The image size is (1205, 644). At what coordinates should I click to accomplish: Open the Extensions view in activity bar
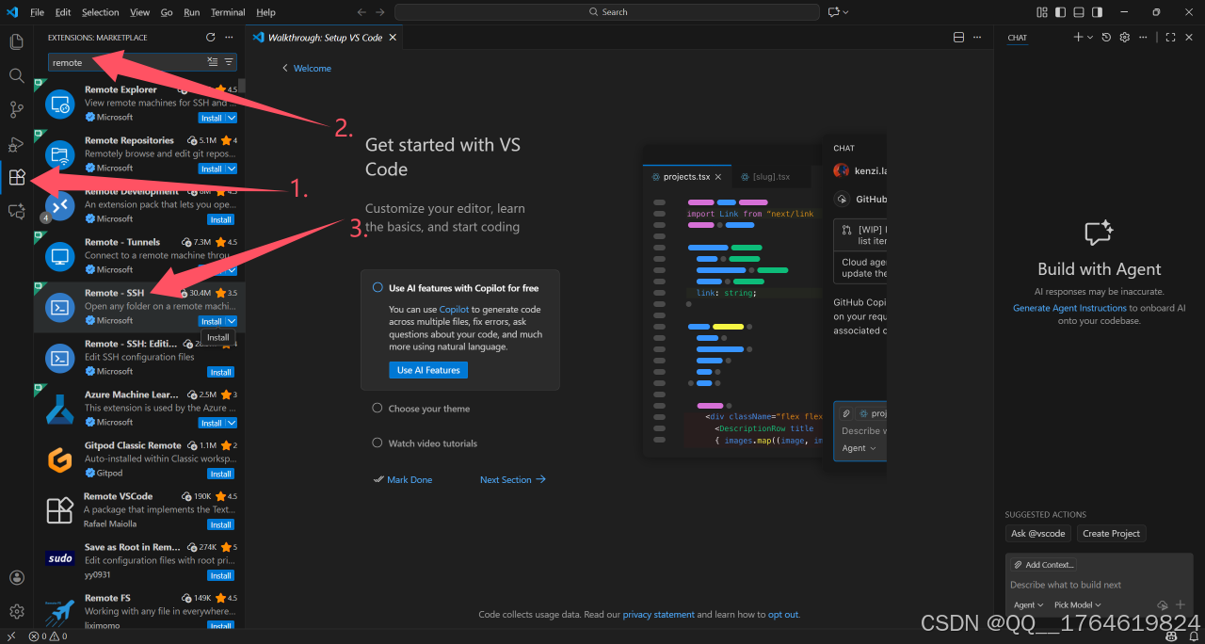16,177
